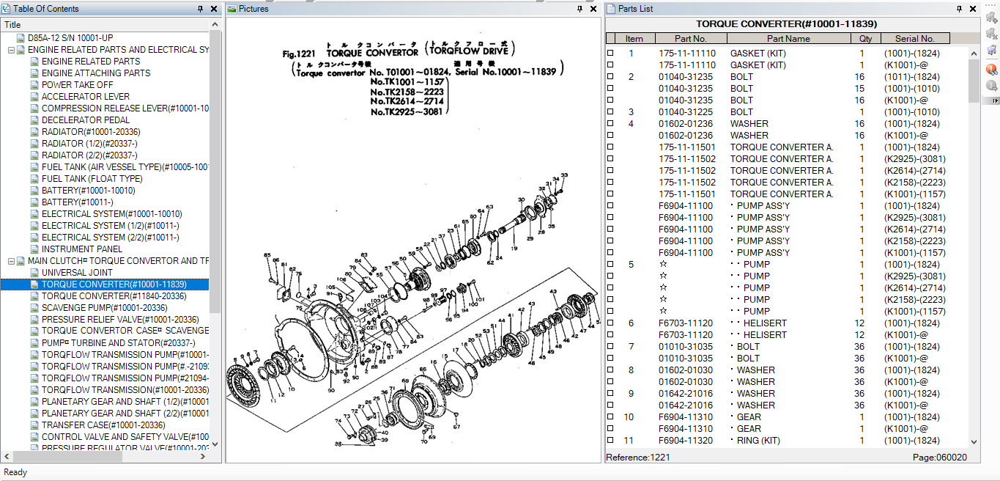Screen dimensions: 1000x481
Task: Collapse the MAIN CLUTCH TORQUE CONVERTER branch
Action: point(10,260)
